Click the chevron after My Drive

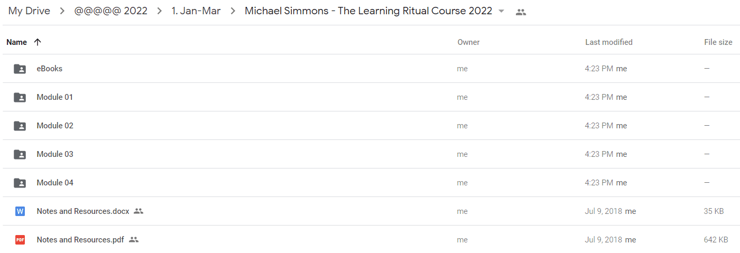point(62,11)
